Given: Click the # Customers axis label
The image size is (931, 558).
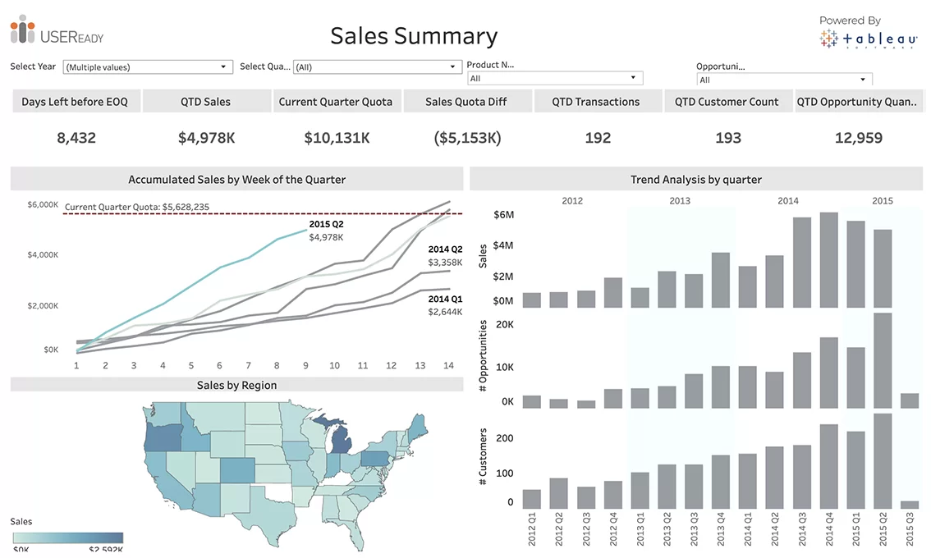Looking at the screenshot, I should coord(483,456).
